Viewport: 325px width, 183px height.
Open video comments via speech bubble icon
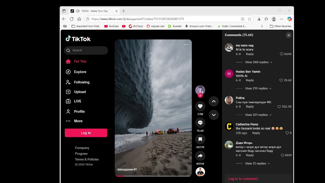pos(200,123)
